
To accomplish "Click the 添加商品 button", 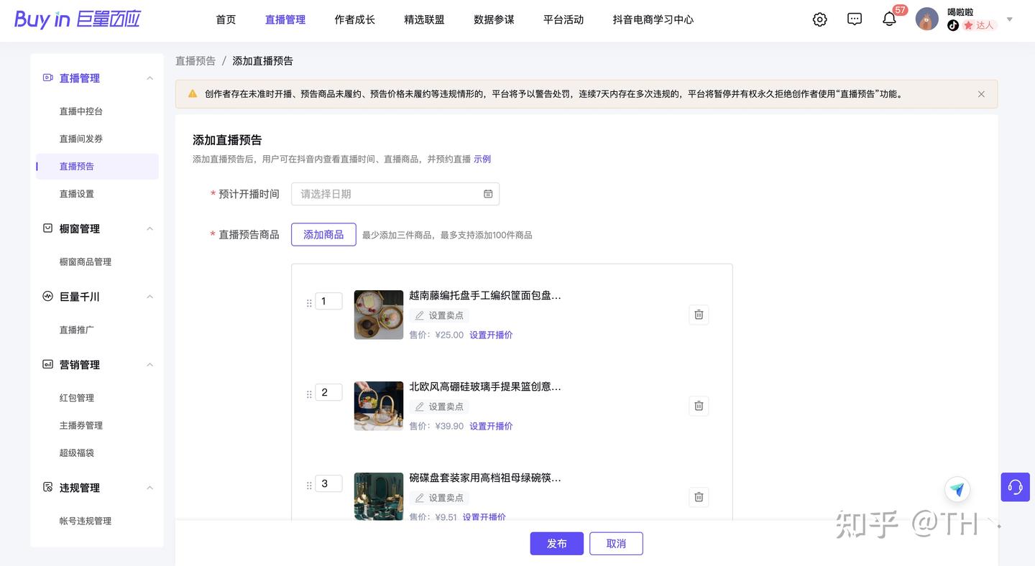I will tap(323, 234).
